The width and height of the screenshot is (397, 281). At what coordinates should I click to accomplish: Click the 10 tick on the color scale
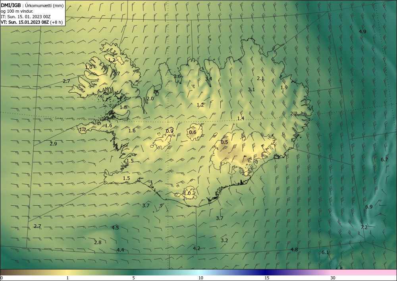point(200,278)
